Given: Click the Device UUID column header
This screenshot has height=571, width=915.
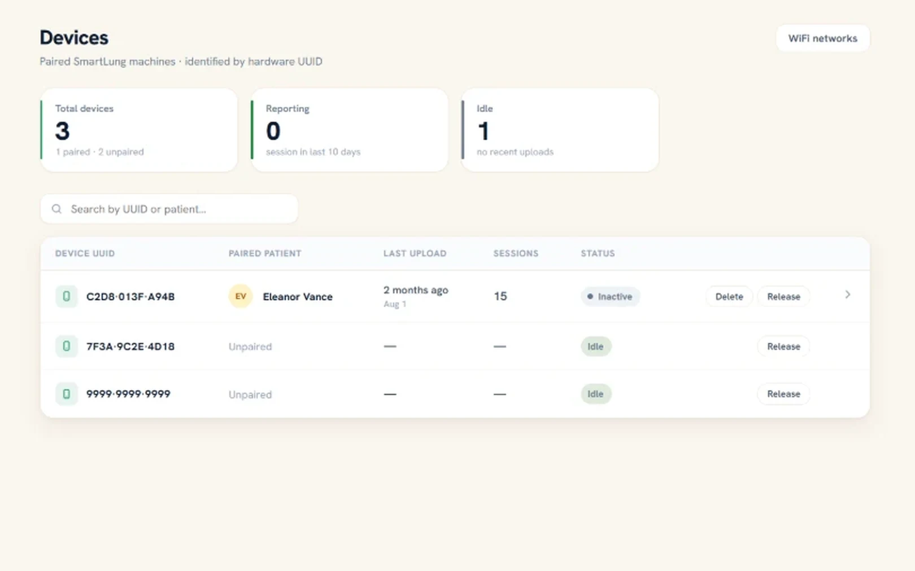Looking at the screenshot, I should coord(85,253).
